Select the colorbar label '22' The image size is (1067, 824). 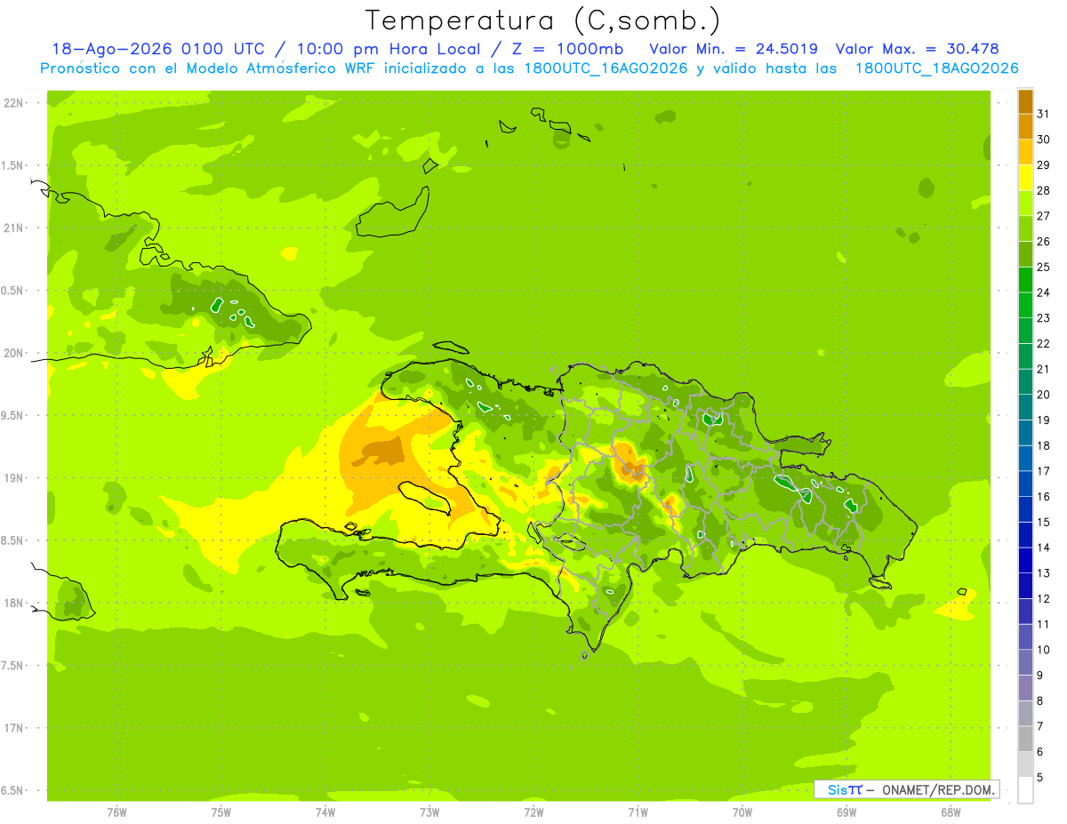click(x=1044, y=343)
